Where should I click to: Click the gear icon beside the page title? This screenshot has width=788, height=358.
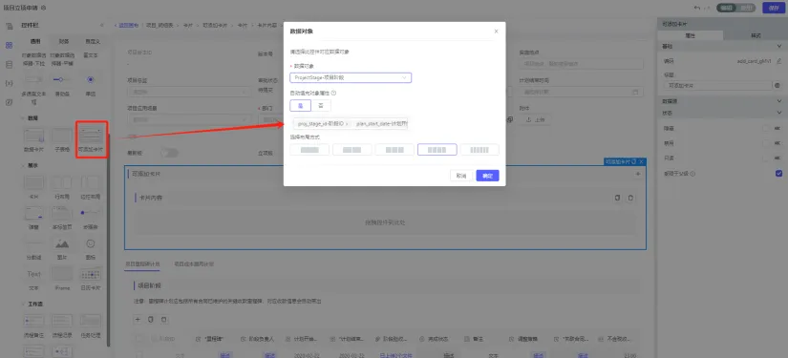click(44, 8)
